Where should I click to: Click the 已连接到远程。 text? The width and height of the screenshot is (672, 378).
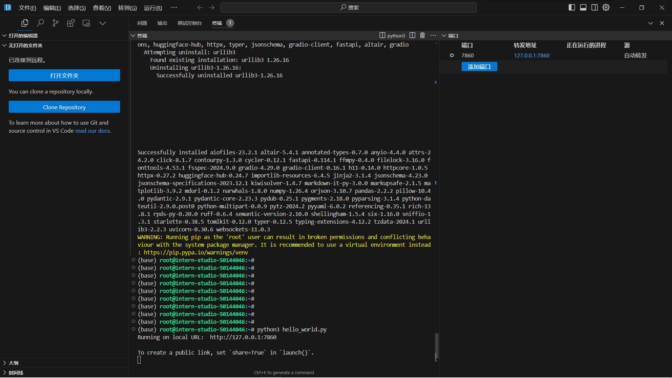point(28,60)
